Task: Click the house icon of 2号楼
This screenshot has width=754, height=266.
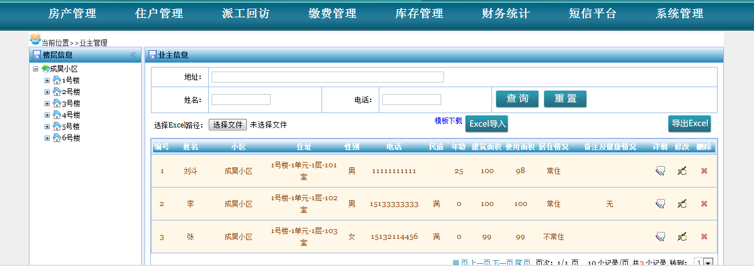Action: pos(57,92)
